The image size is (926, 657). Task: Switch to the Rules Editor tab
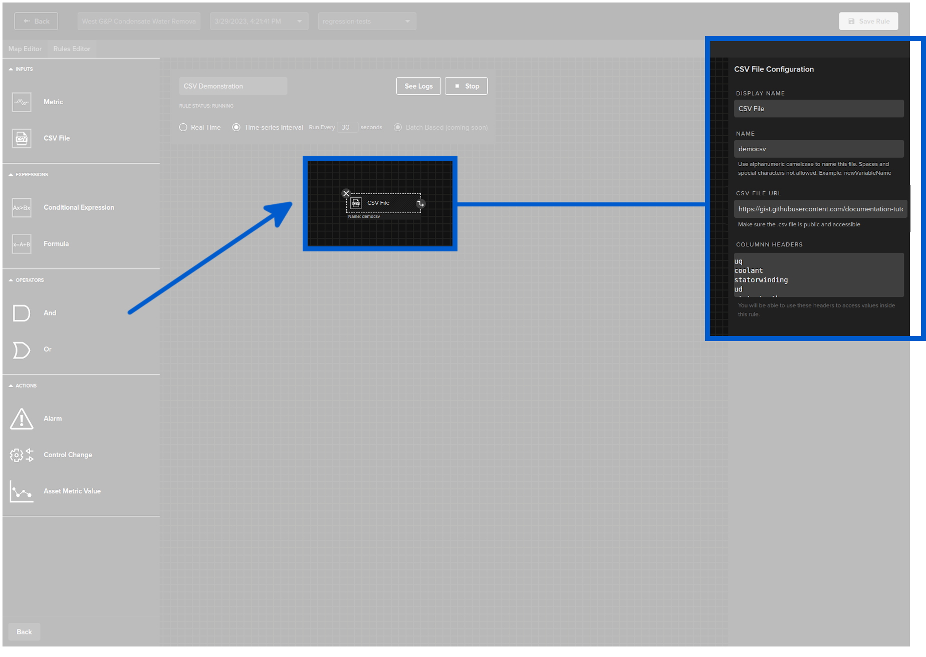pyautogui.click(x=72, y=49)
